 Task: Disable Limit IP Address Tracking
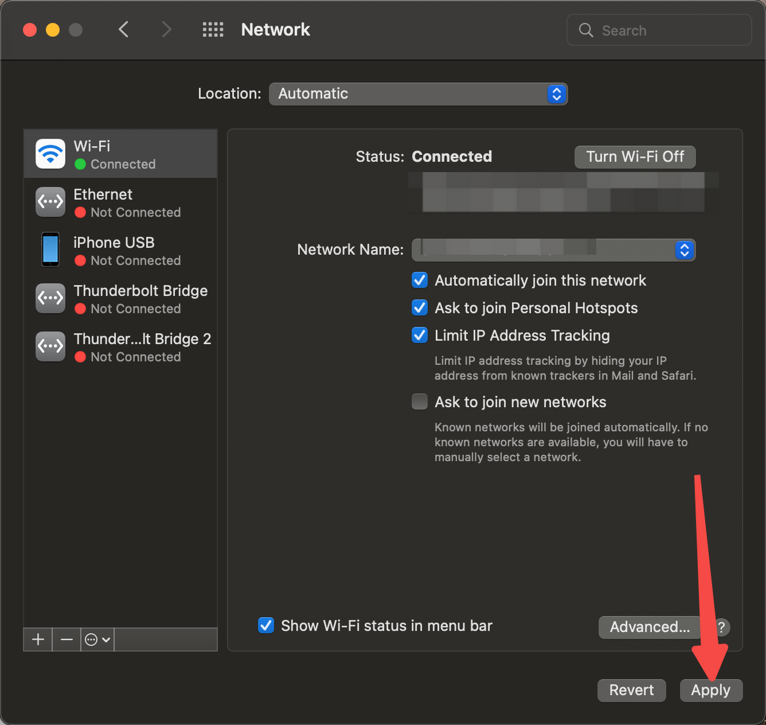pyautogui.click(x=420, y=335)
